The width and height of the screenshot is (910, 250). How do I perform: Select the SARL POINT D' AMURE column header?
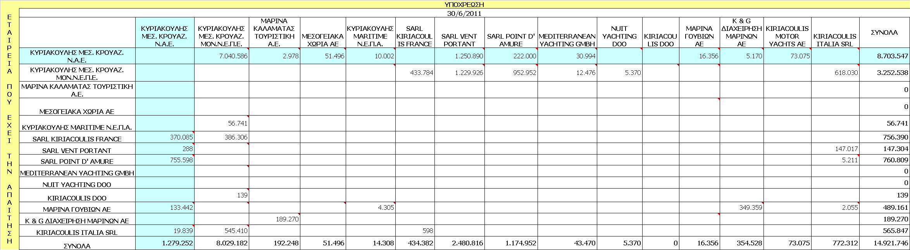point(511,40)
